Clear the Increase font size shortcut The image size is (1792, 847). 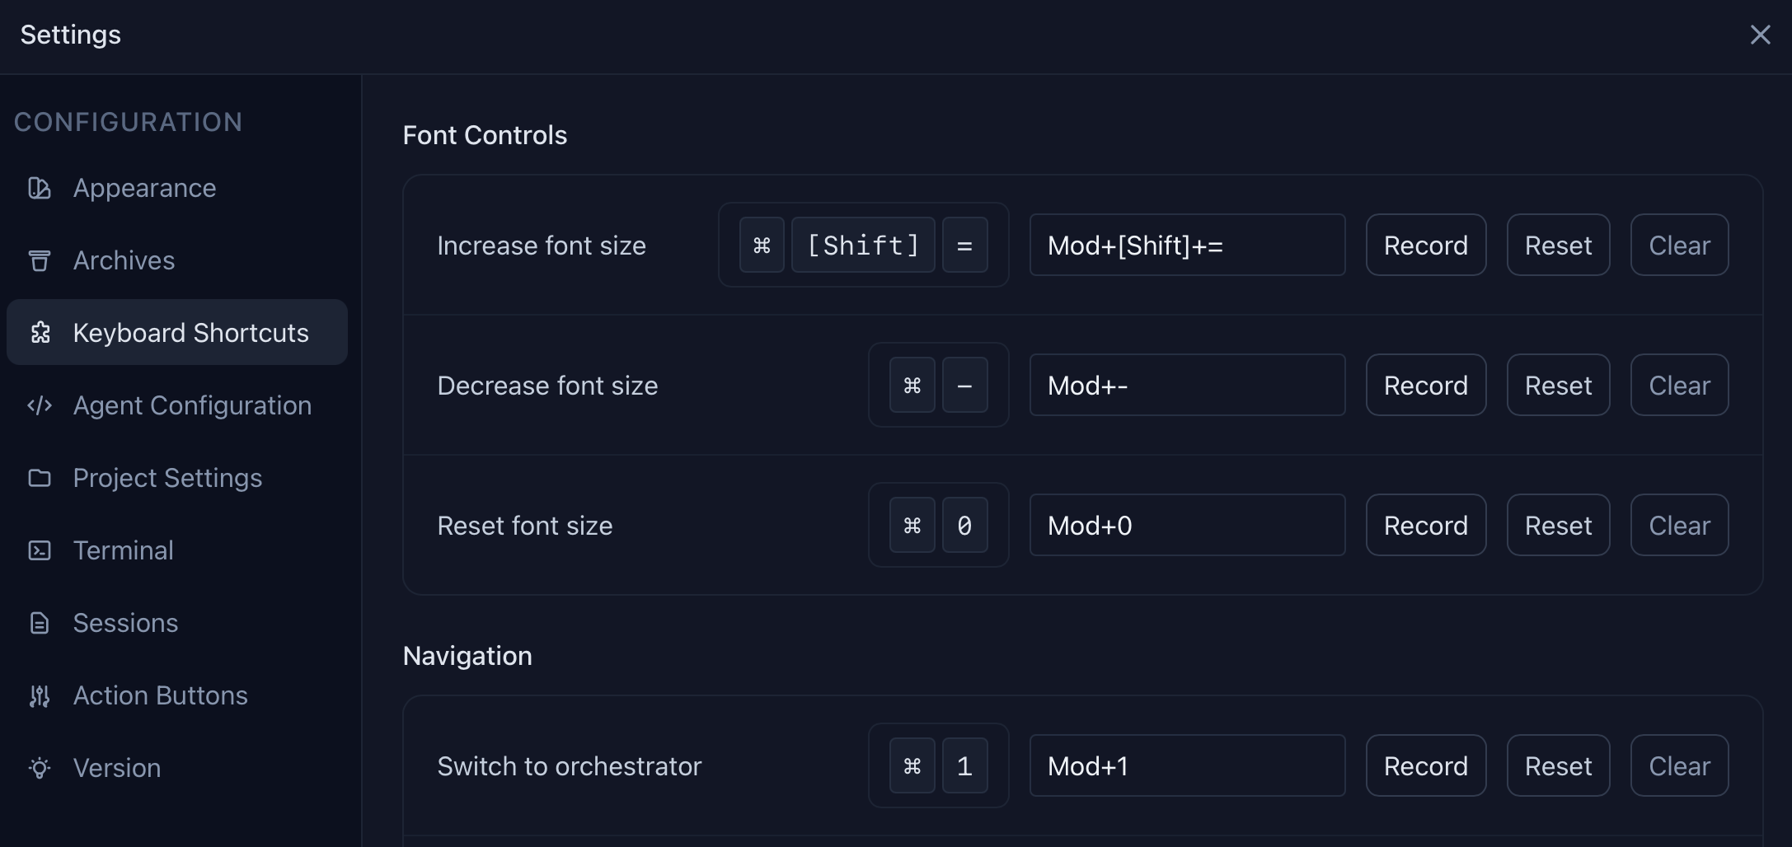[1679, 245]
